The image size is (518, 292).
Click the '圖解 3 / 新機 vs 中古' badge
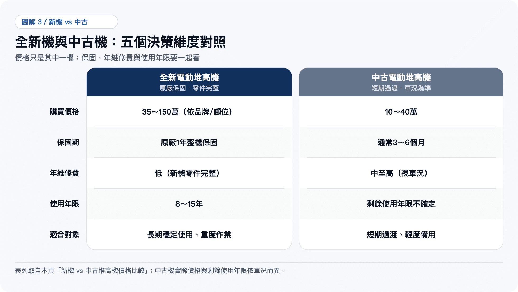(66, 22)
